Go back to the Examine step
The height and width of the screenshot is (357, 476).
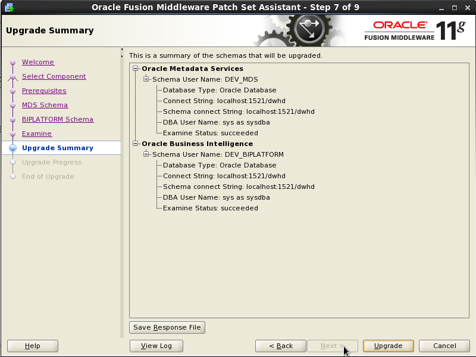pos(37,134)
